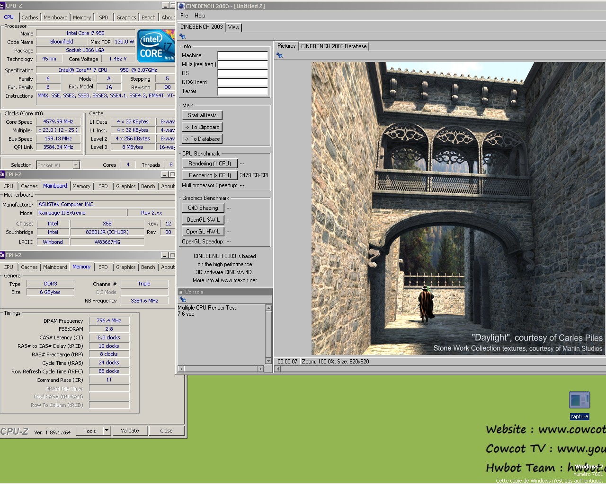The height and width of the screenshot is (484, 606).
Task: Select the Pictures tab
Action: click(x=286, y=46)
